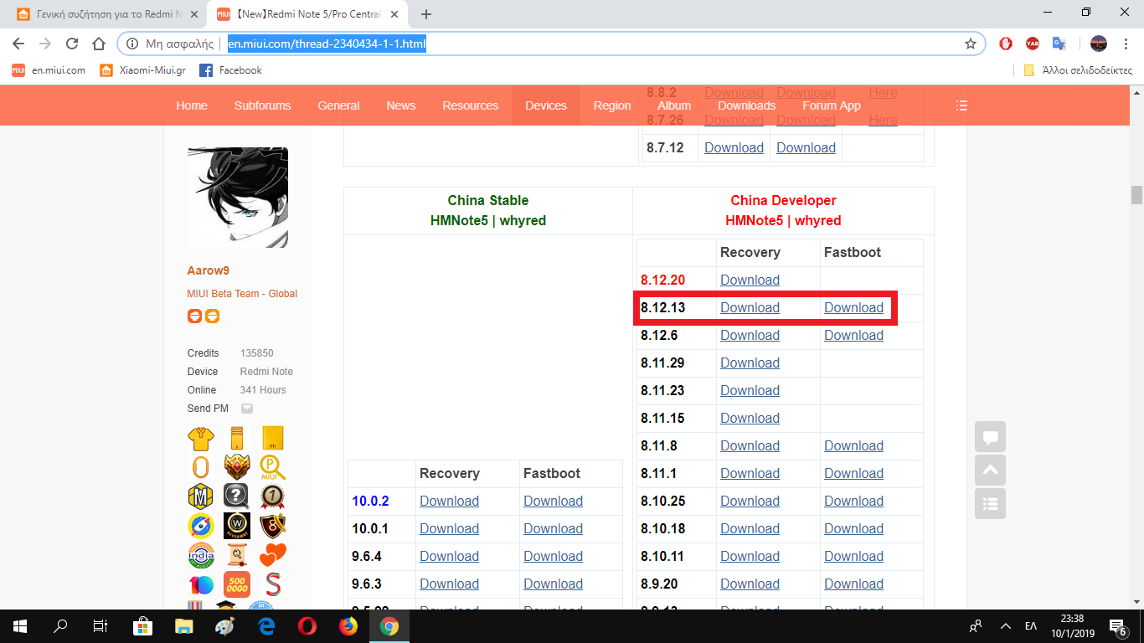Click the double hearts badge

click(273, 555)
